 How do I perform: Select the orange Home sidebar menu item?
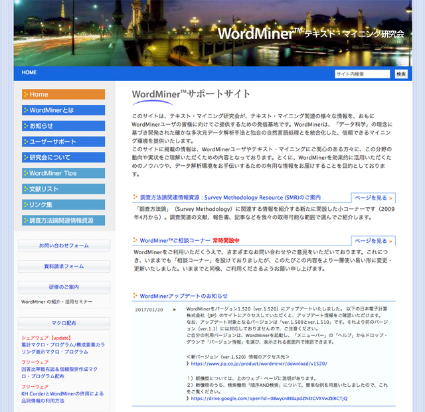[64, 94]
